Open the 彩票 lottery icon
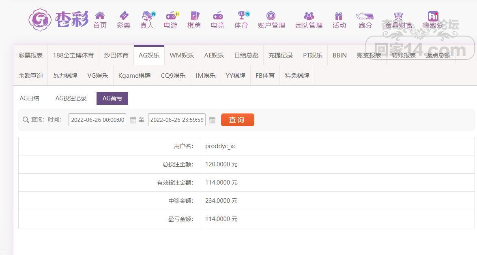This screenshot has height=255, width=477. click(x=123, y=16)
